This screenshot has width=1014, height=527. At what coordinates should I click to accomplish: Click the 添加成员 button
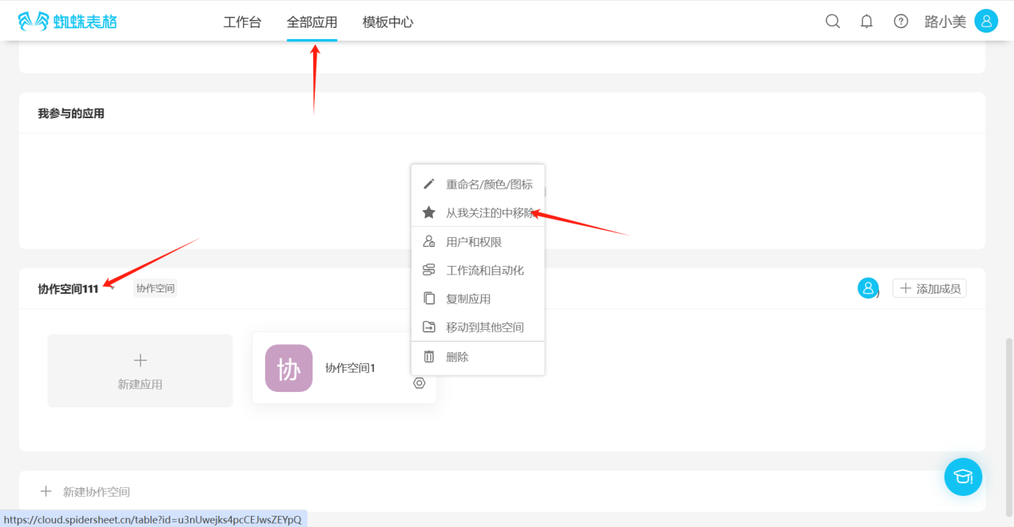929,288
